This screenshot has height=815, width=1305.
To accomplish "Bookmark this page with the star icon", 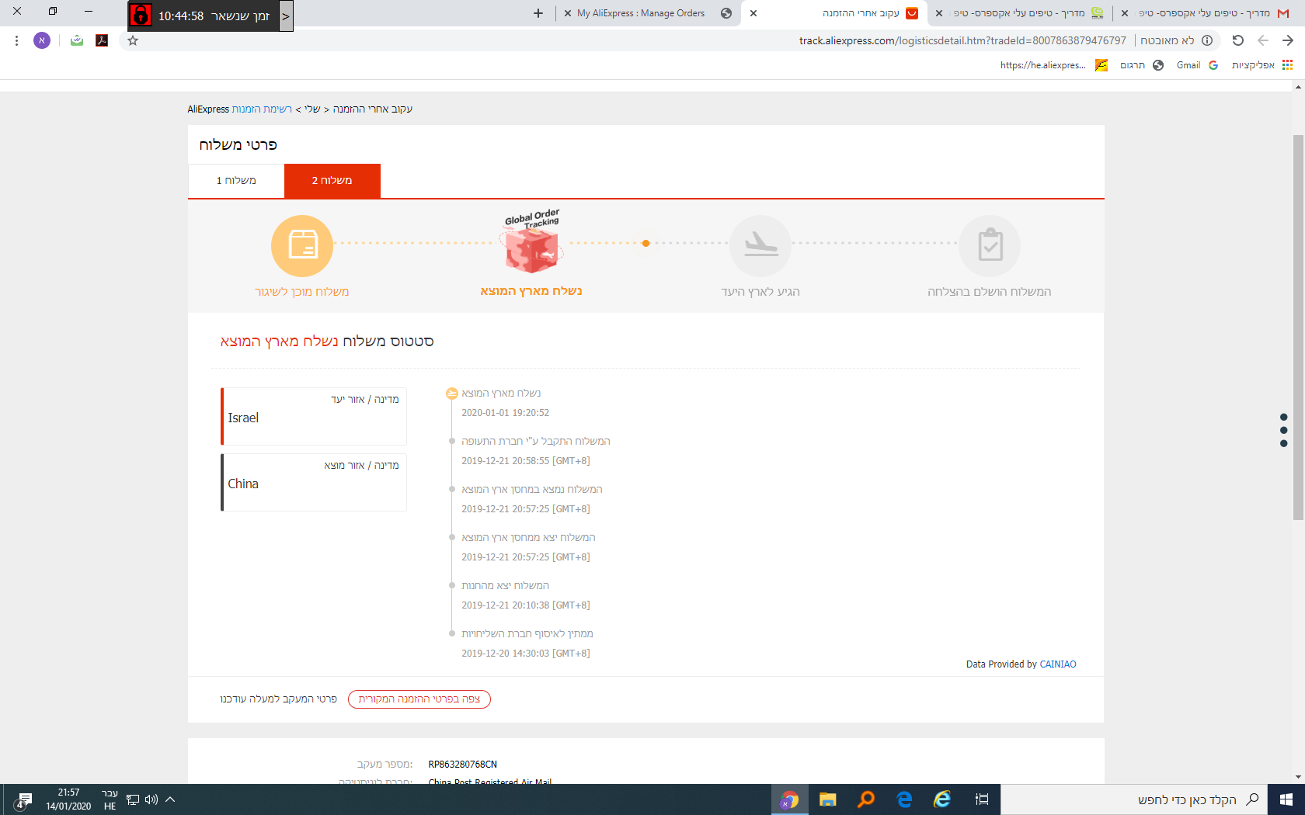I will pyautogui.click(x=133, y=40).
